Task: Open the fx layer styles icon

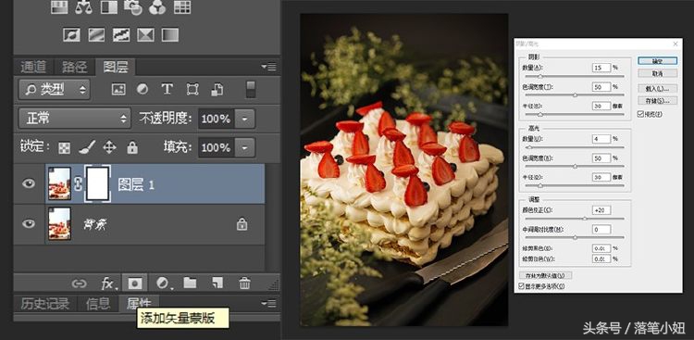Action: (x=108, y=283)
